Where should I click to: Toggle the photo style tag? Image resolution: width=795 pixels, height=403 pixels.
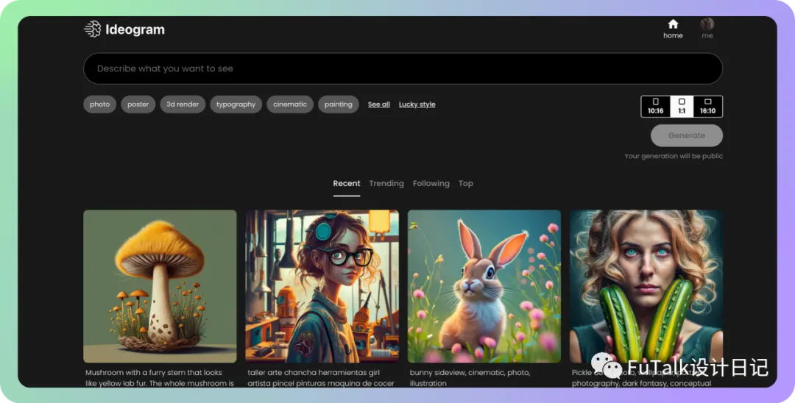pyautogui.click(x=100, y=104)
